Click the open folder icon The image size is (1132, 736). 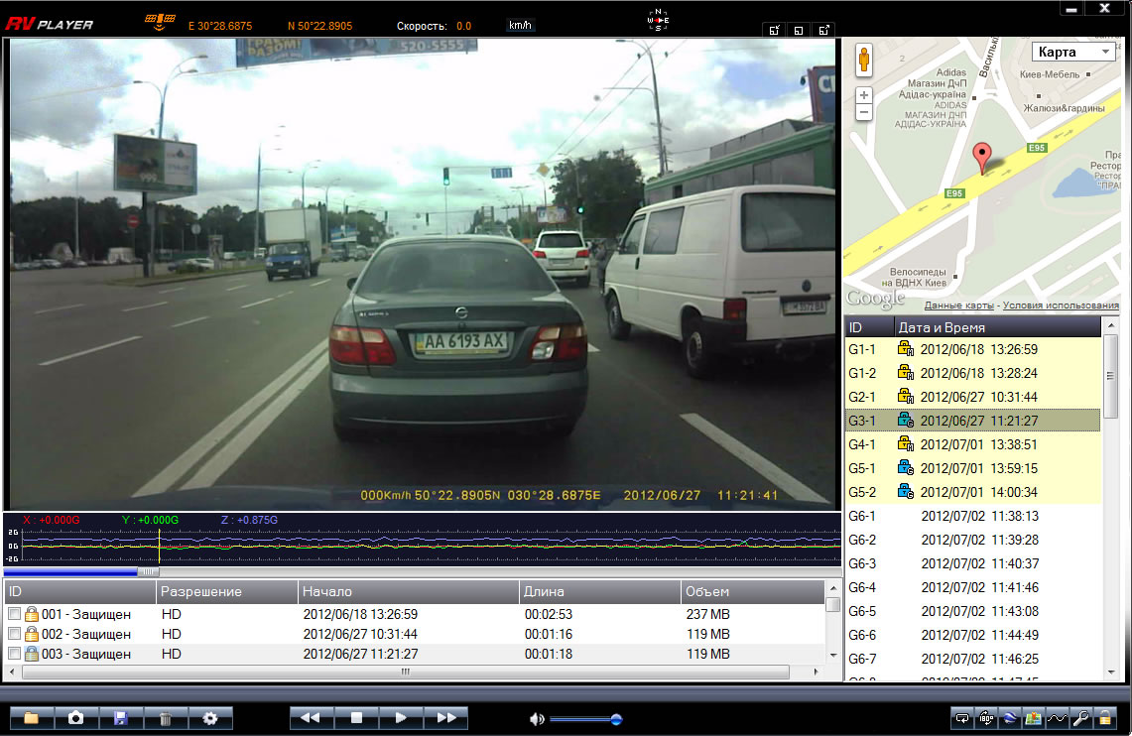tap(31, 718)
